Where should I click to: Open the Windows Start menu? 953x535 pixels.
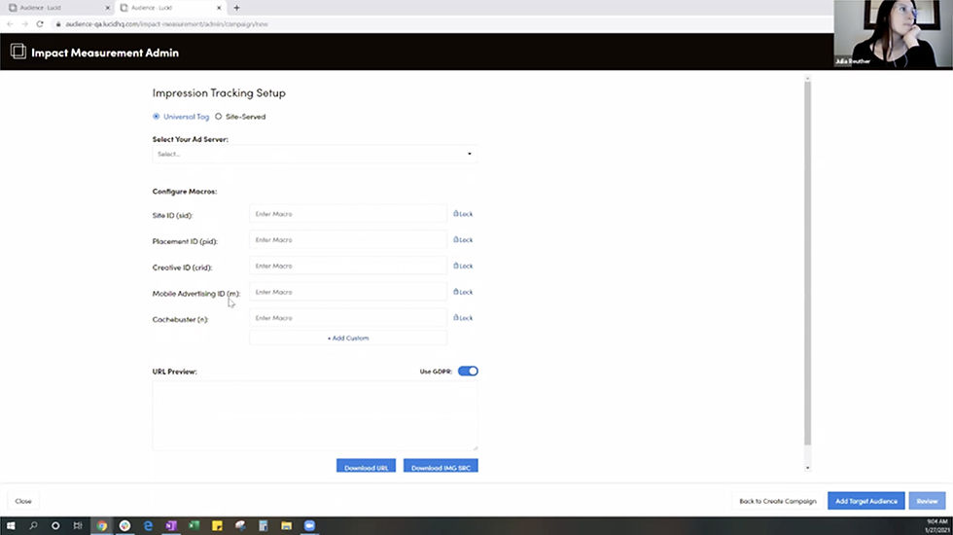click(x=11, y=526)
